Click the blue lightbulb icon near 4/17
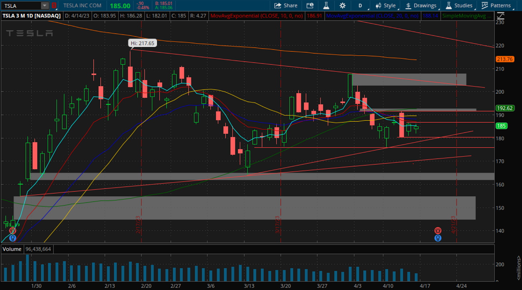The height and width of the screenshot is (290, 522). click(x=438, y=238)
